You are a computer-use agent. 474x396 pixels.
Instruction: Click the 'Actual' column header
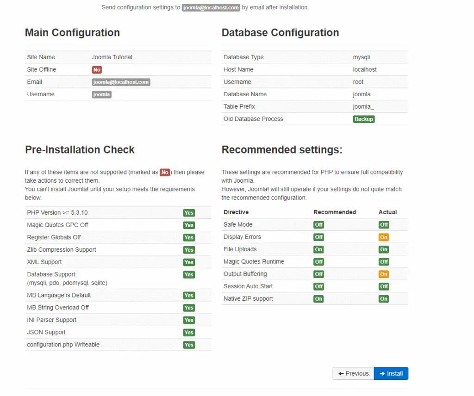(x=387, y=212)
